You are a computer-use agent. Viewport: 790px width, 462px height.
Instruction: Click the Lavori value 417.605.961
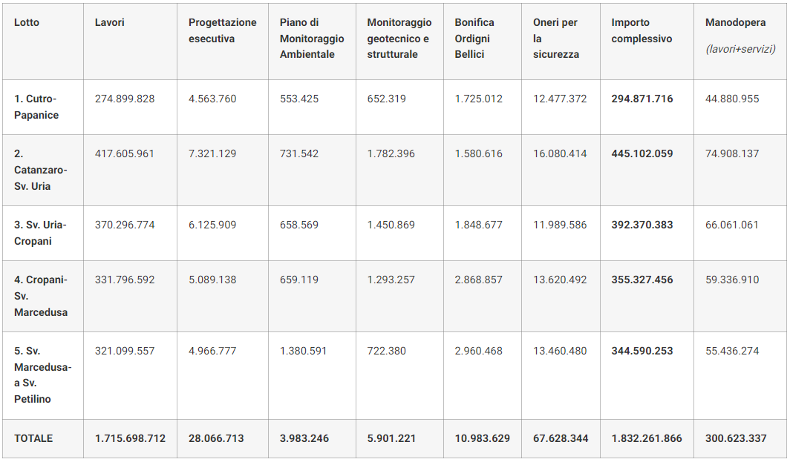pos(125,154)
